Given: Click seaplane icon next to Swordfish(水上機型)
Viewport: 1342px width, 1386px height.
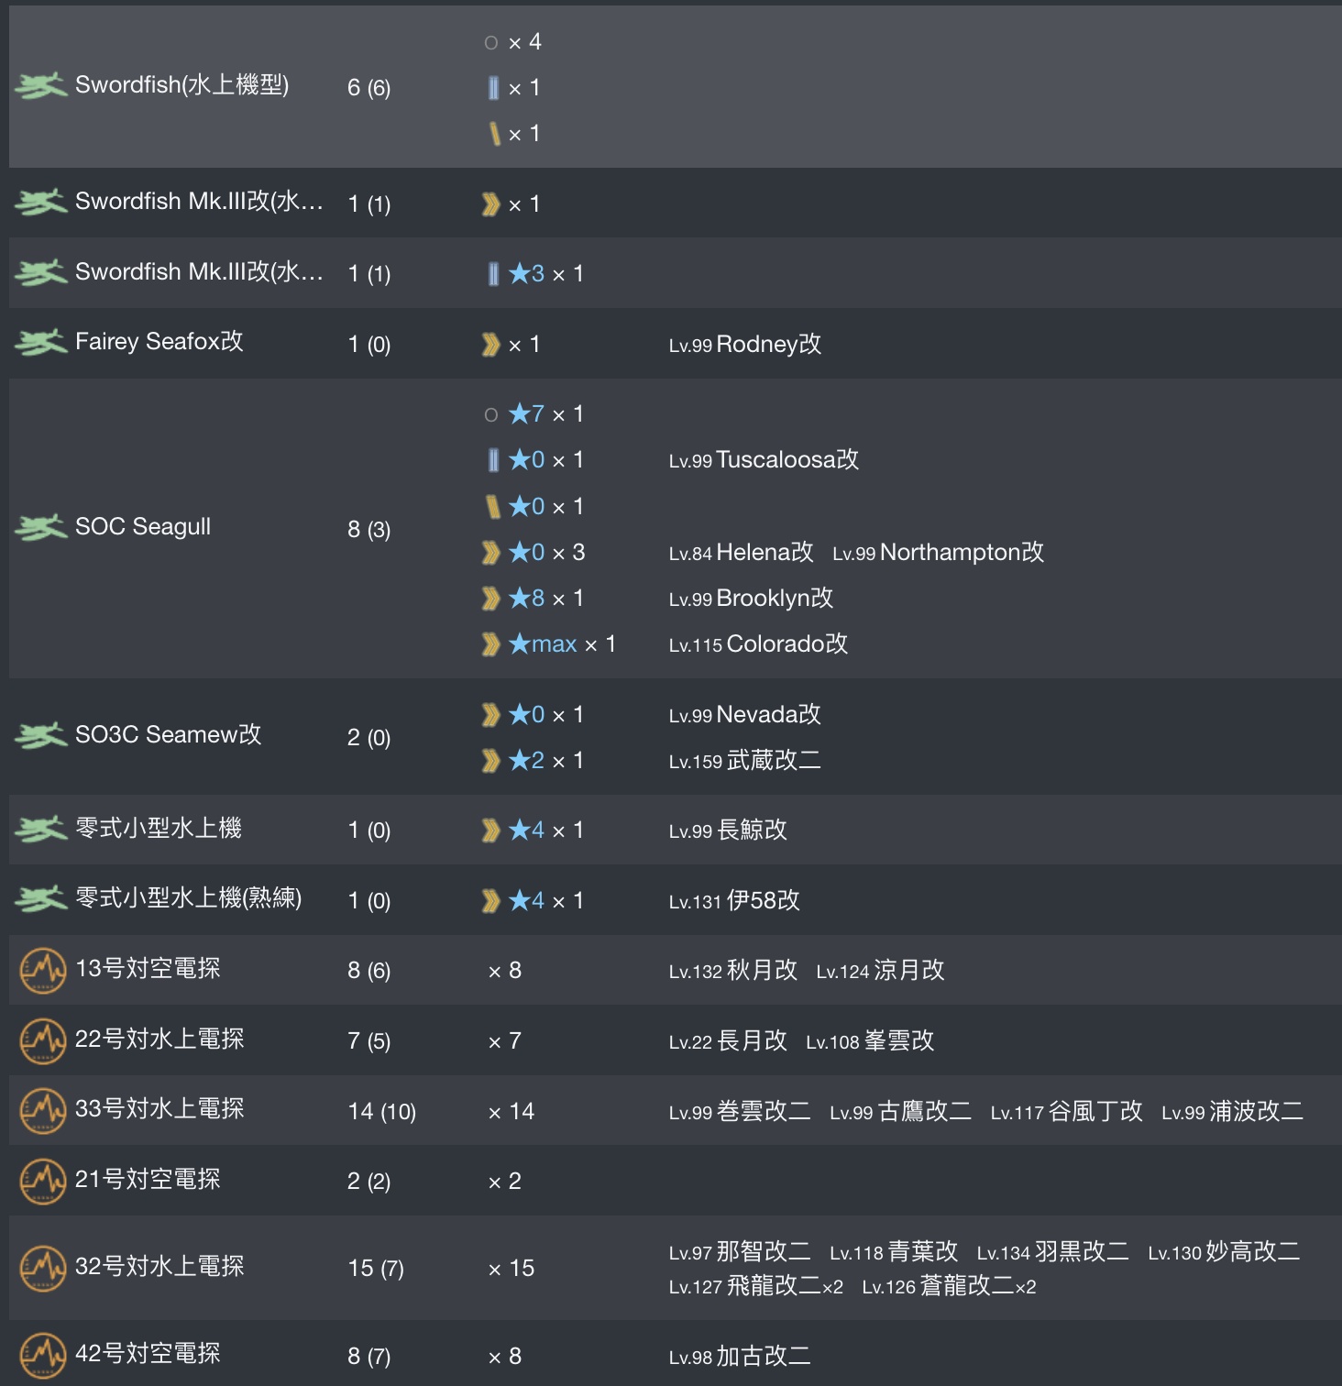Looking at the screenshot, I should pos(40,86).
